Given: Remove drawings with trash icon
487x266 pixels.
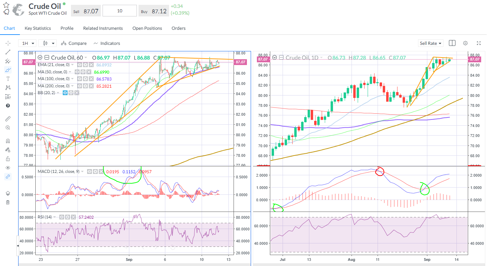Looking at the screenshot, I should click(8, 202).
